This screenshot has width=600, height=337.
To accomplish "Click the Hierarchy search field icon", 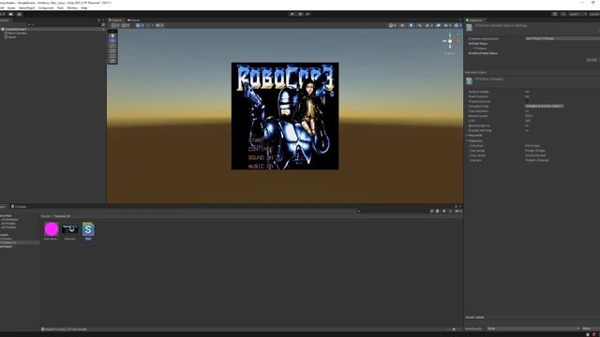I will (103, 25).
